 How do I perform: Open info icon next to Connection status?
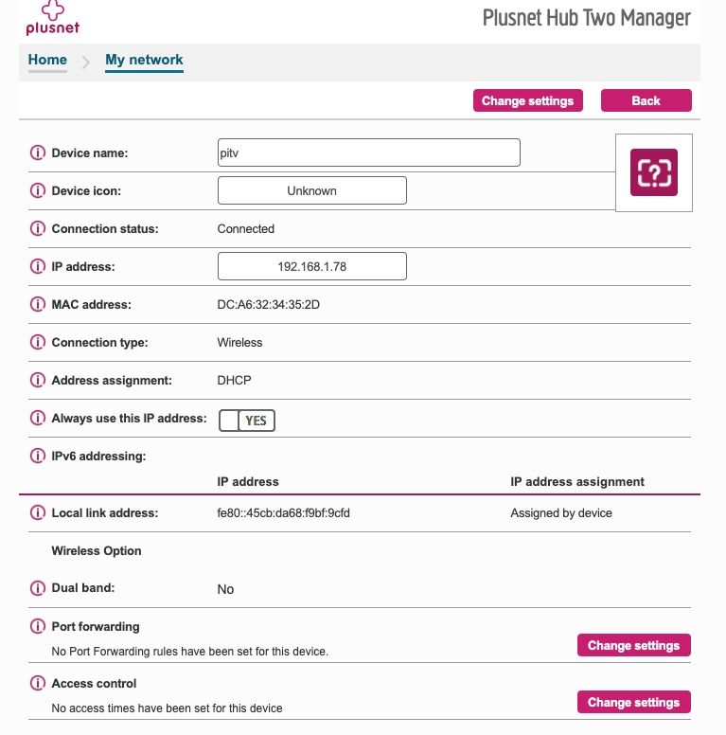click(x=38, y=228)
